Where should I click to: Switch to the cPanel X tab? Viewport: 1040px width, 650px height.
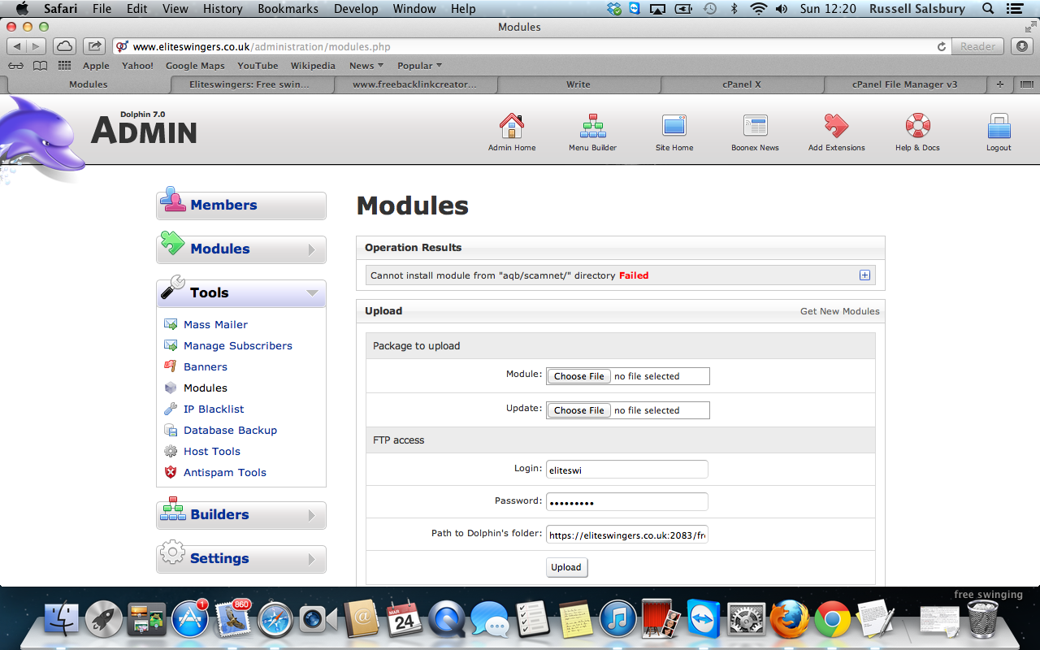click(741, 84)
